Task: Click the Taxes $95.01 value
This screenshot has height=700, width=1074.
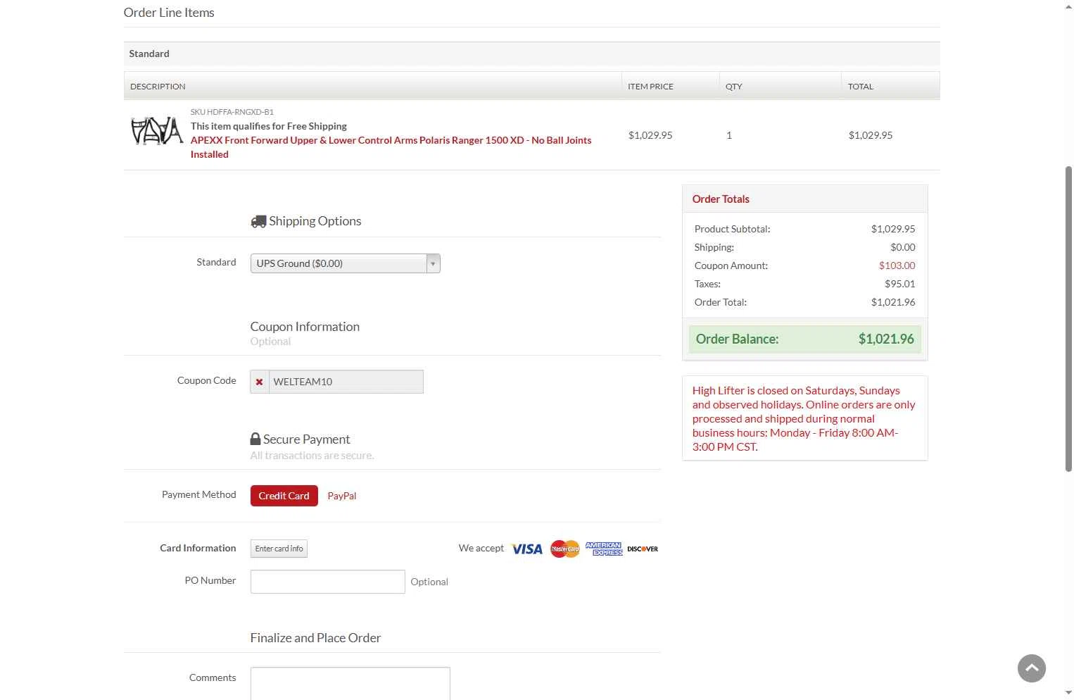Action: point(900,284)
